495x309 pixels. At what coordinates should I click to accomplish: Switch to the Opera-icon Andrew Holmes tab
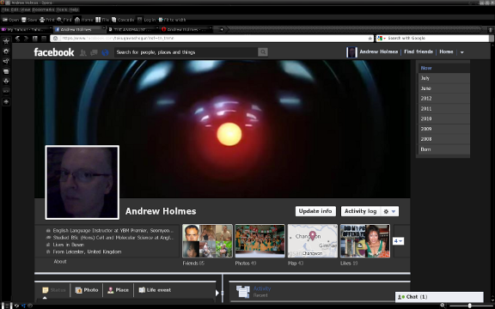coord(186,29)
